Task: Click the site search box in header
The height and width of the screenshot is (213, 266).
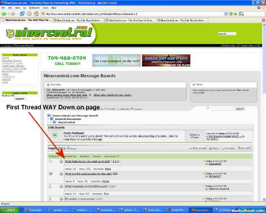Action: pyautogui.click(x=227, y=34)
